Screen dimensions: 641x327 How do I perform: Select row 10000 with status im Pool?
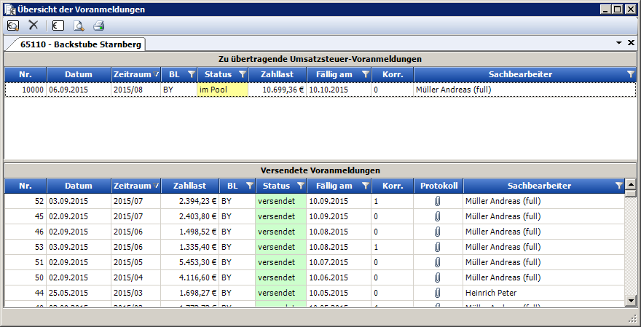pyautogui.click(x=219, y=90)
